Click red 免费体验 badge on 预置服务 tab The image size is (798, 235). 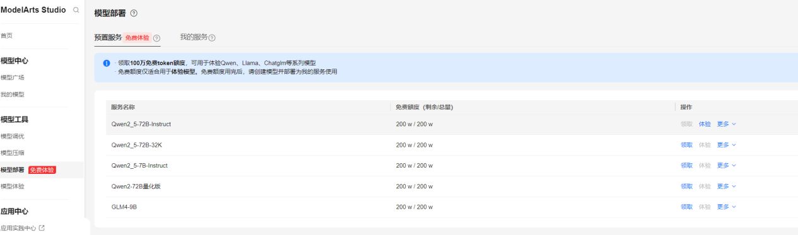point(138,38)
